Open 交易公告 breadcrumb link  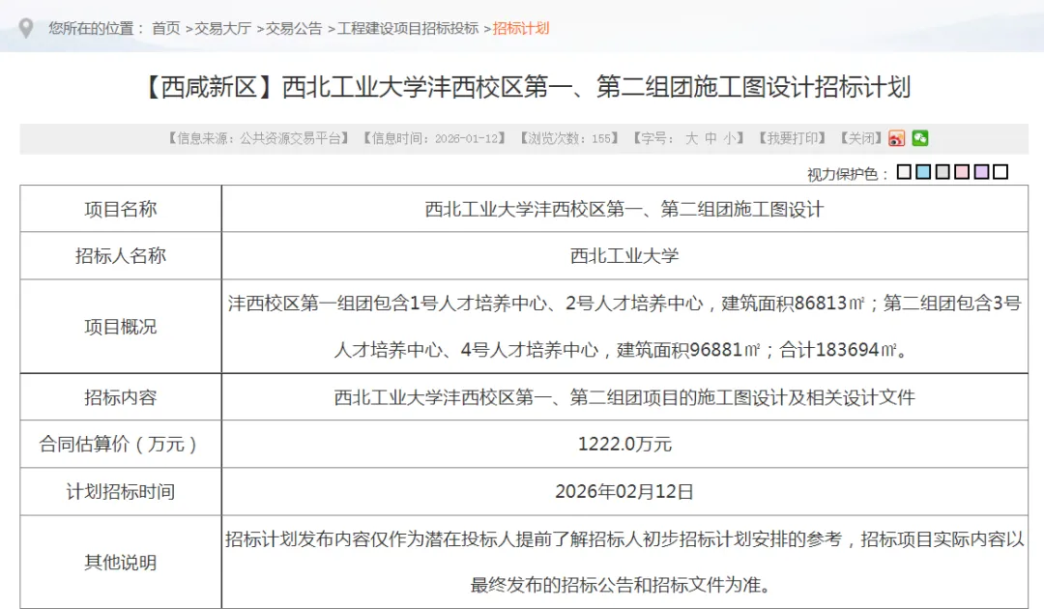[294, 29]
